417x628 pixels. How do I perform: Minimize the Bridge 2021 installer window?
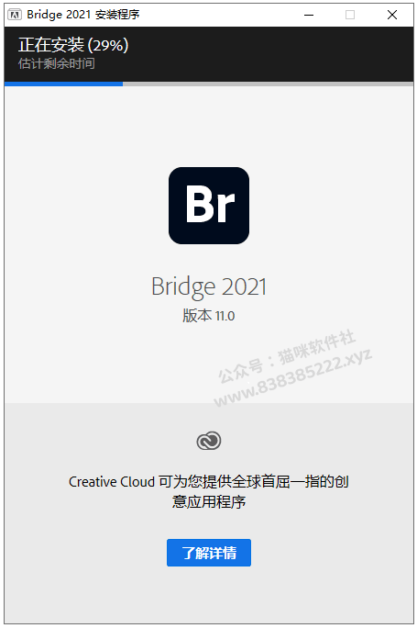[x=309, y=15]
